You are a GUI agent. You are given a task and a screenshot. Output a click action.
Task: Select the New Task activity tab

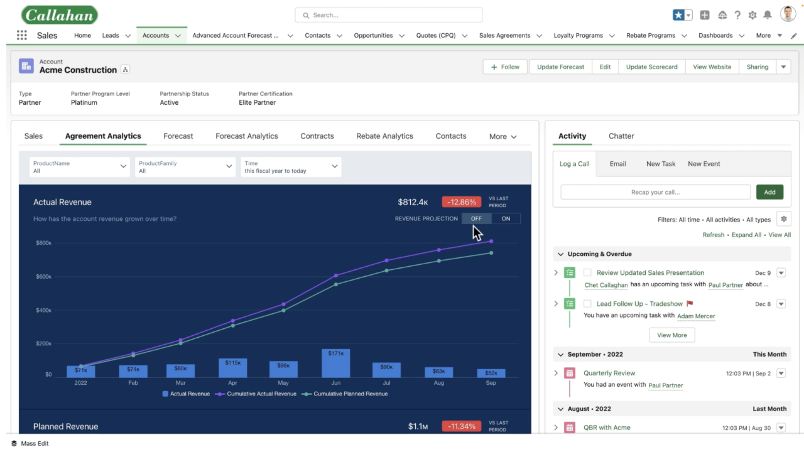pyautogui.click(x=661, y=164)
